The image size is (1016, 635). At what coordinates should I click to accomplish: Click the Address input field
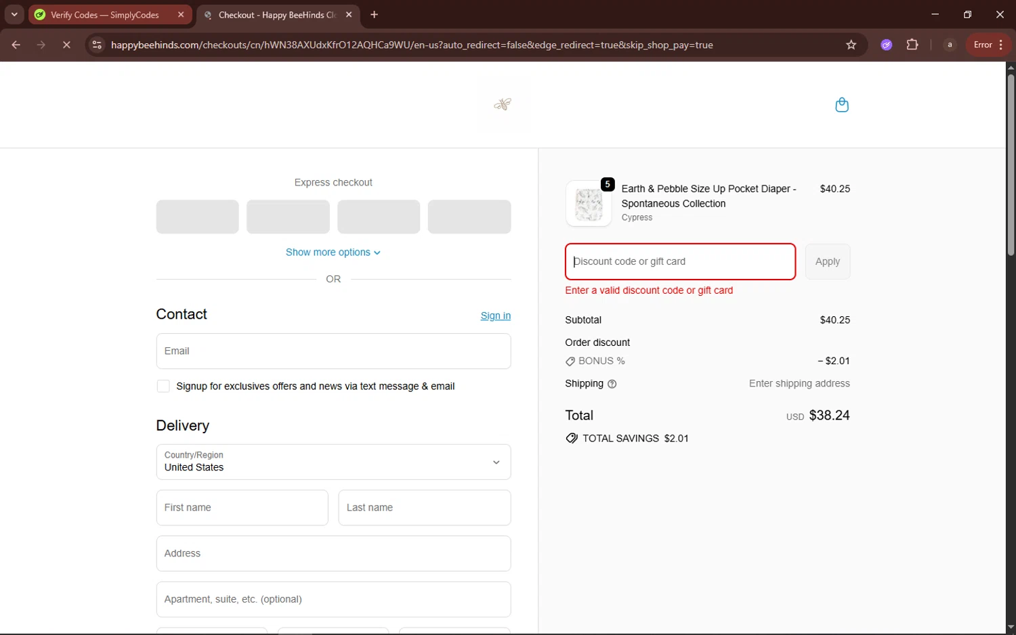coord(333,553)
